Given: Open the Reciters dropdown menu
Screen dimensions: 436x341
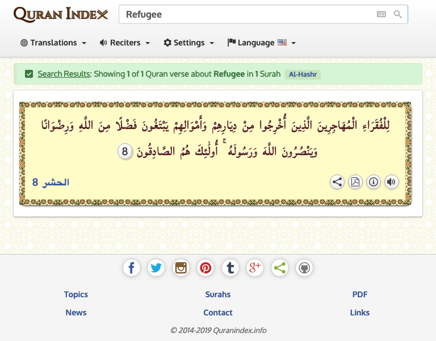Looking at the screenshot, I should [x=125, y=43].
